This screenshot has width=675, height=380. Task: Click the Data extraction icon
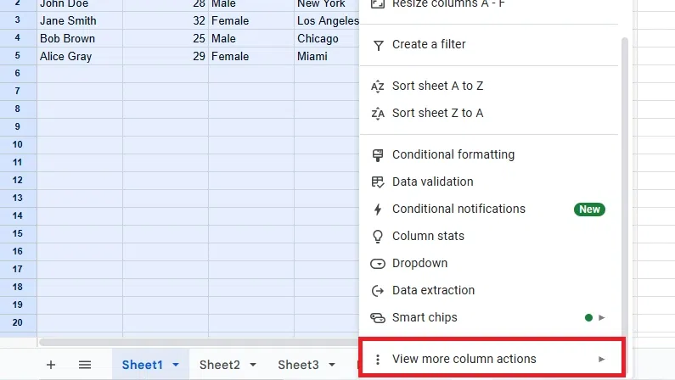click(x=379, y=291)
